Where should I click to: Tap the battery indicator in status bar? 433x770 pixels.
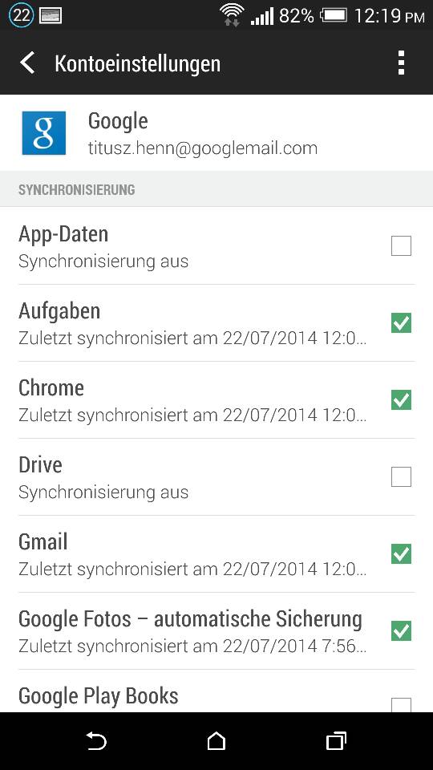[334, 15]
